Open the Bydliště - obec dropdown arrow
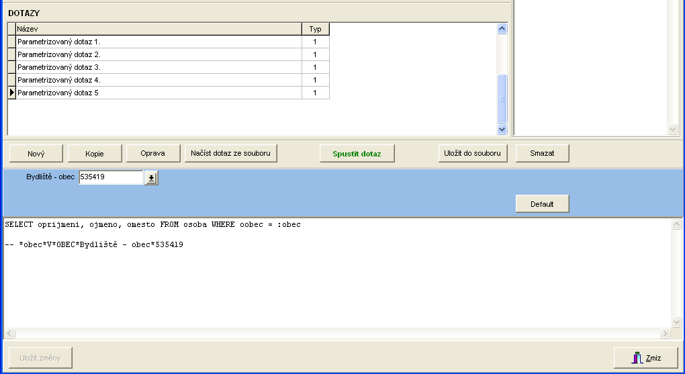Viewport: 685px width, 374px height. [x=151, y=177]
